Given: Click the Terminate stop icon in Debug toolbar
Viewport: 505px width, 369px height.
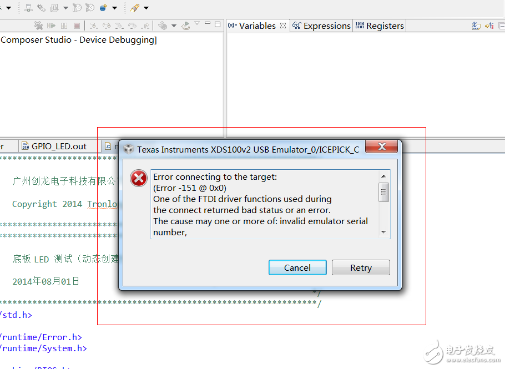Looking at the screenshot, I should click(77, 26).
